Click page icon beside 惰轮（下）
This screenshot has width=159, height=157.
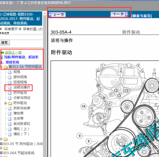pos(10,134)
